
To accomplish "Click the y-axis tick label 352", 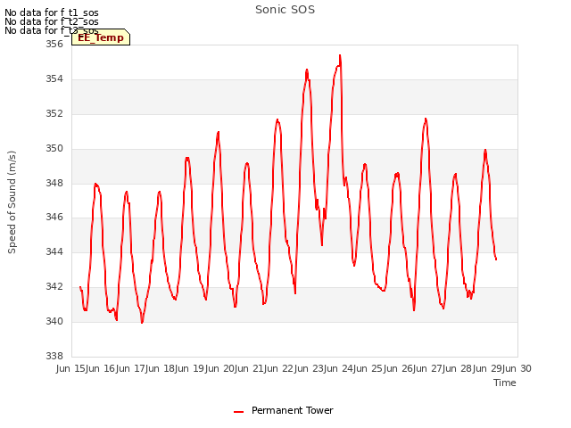I will (x=54, y=114).
